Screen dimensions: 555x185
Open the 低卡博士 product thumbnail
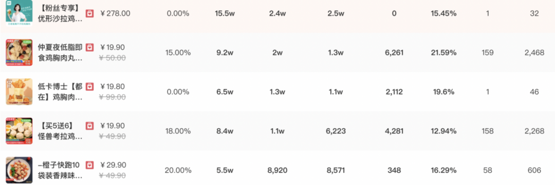[x=19, y=92]
